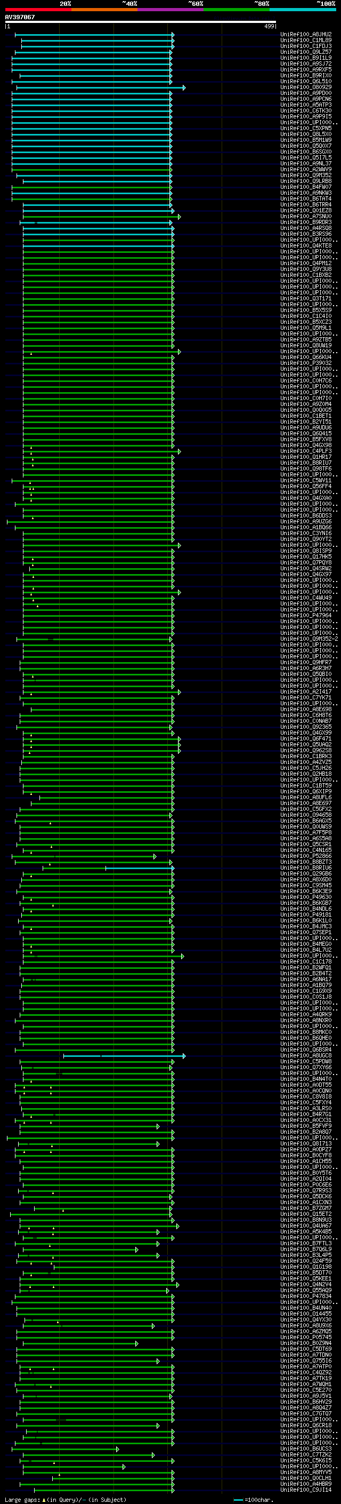
Task: Select hit label UniRef100_C1C4I0
Action: (x=306, y=316)
